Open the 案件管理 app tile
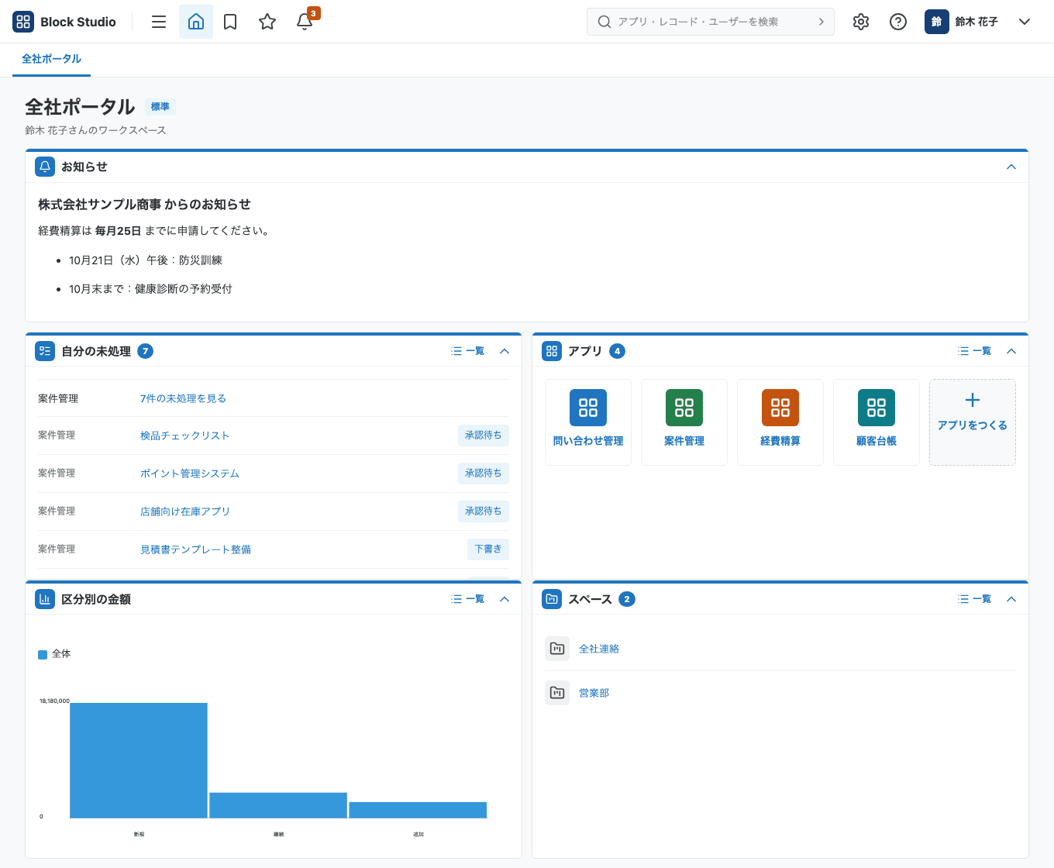Viewport: 1054px width, 868px height. [684, 422]
